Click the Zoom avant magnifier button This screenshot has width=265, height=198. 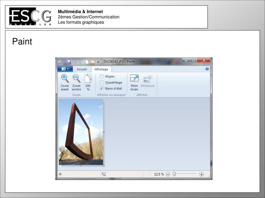coord(65,82)
